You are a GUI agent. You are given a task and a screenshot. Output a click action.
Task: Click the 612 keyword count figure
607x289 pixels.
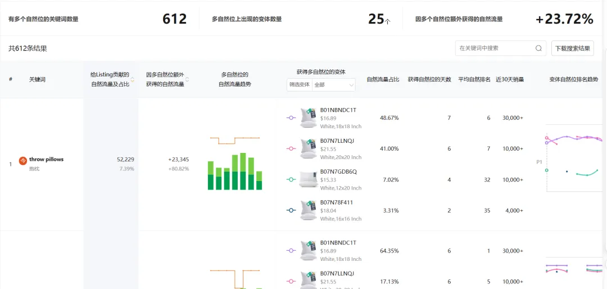click(175, 19)
